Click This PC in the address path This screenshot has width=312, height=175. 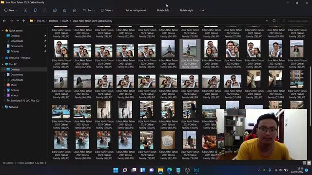pyautogui.click(x=41, y=21)
